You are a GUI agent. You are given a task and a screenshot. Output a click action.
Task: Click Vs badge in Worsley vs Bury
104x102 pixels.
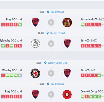(x=51, y=73)
